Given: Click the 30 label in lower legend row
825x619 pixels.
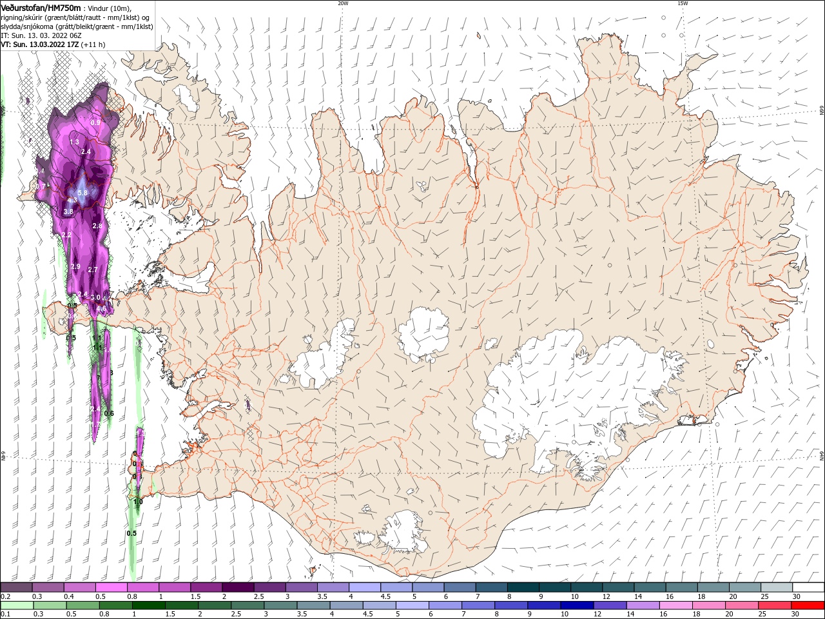Looking at the screenshot, I should click(794, 614).
